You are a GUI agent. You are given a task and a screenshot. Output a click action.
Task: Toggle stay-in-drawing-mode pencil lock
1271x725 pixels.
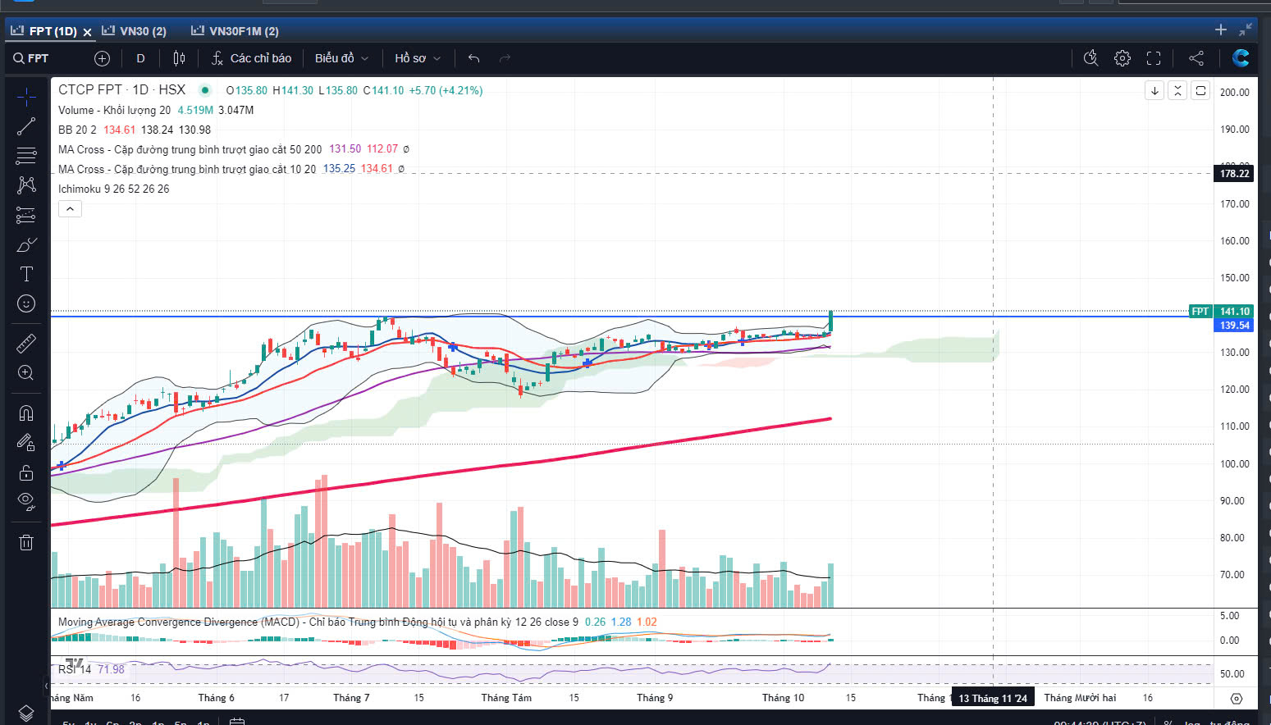[x=26, y=443]
